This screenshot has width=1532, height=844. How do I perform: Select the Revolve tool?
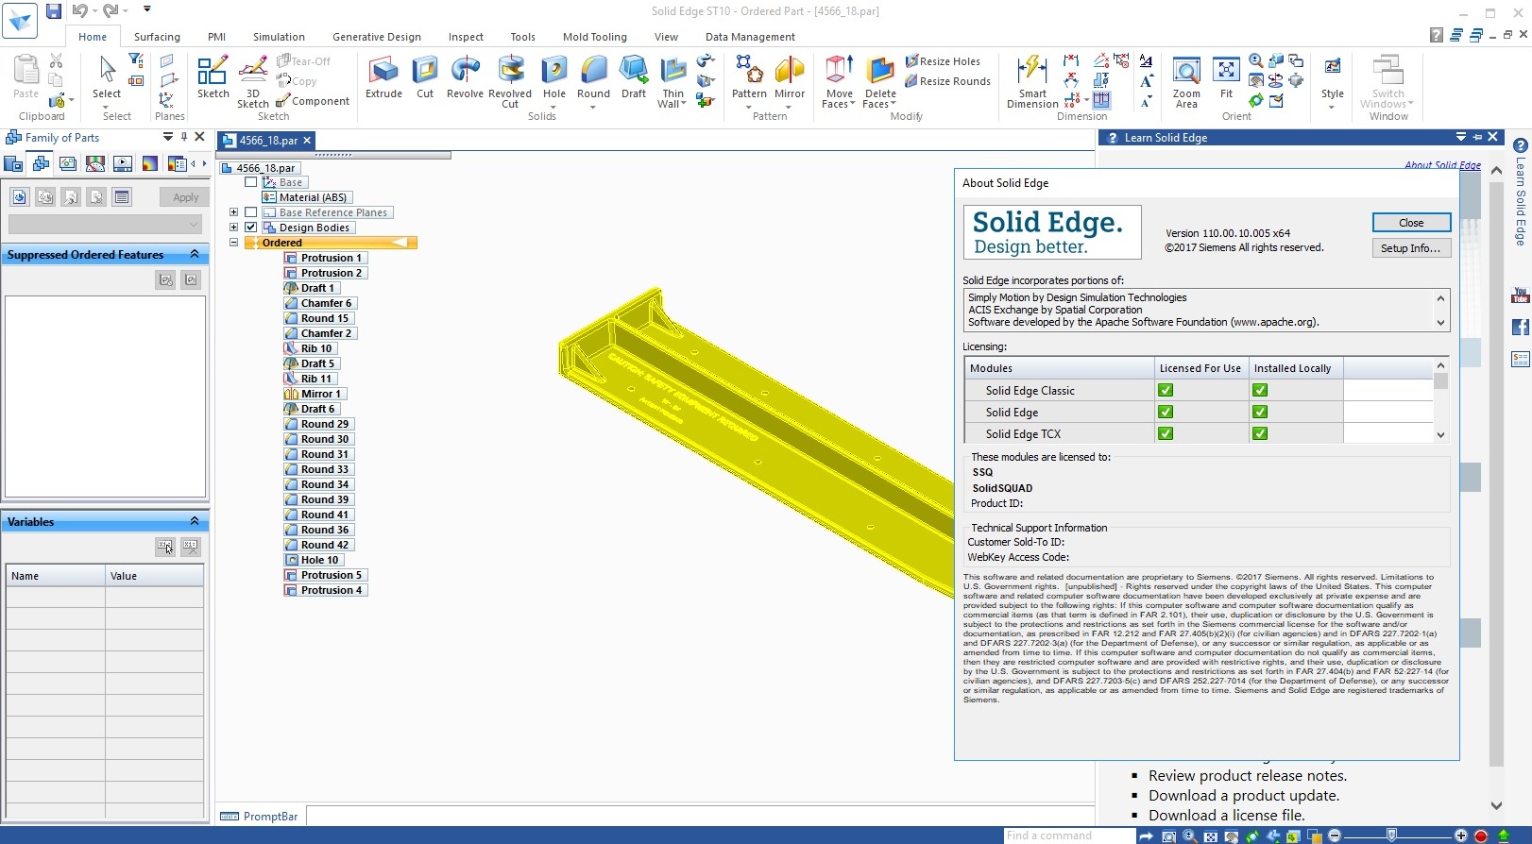coord(465,77)
